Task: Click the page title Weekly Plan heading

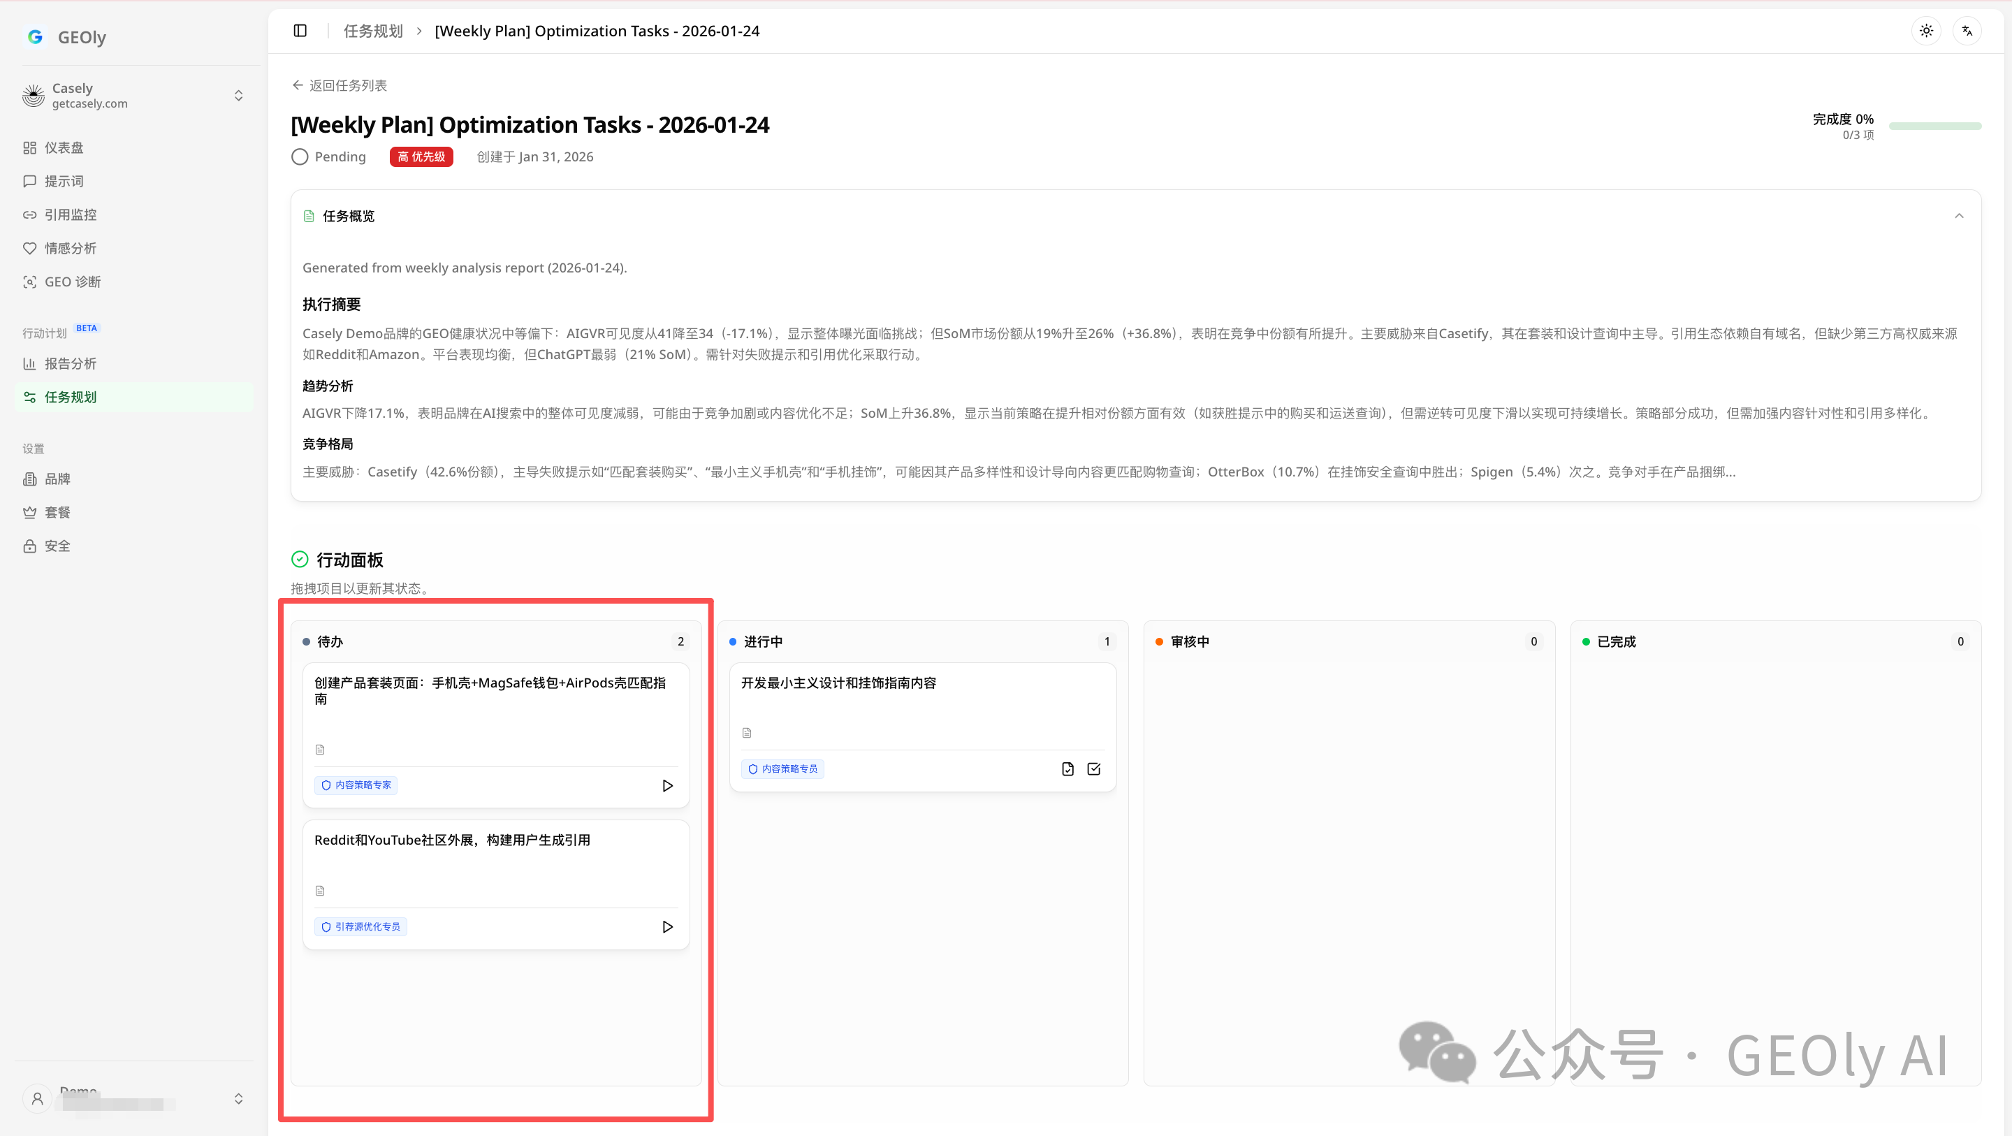Action: pos(530,125)
